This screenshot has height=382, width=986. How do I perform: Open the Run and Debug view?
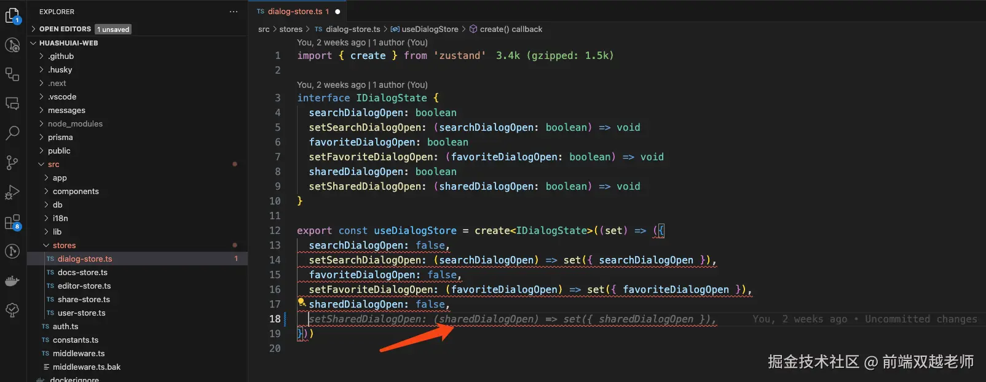click(x=12, y=192)
